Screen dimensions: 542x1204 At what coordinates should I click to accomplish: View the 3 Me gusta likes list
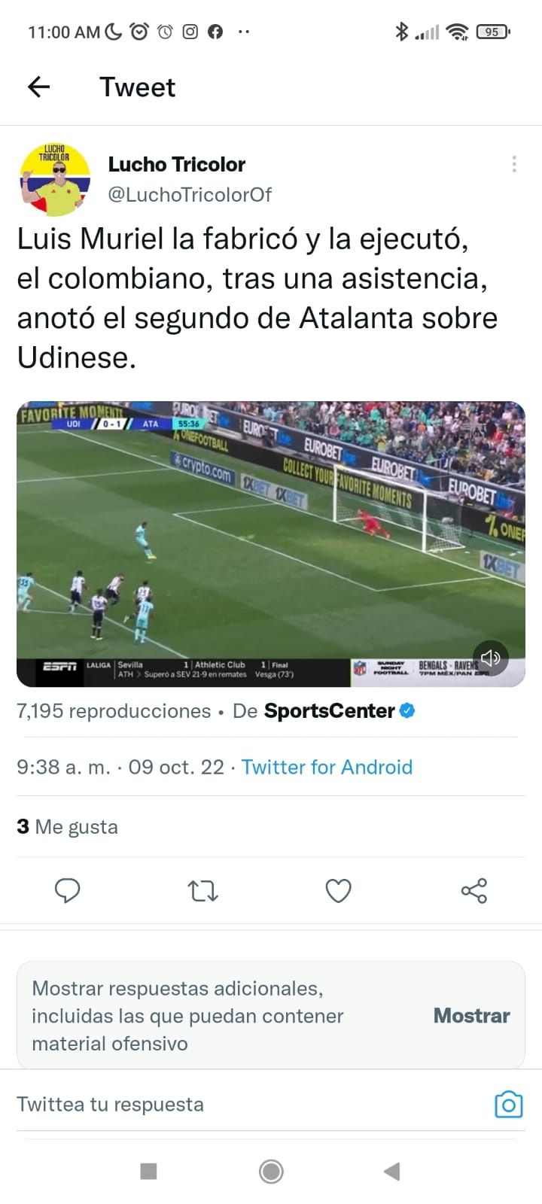(67, 827)
